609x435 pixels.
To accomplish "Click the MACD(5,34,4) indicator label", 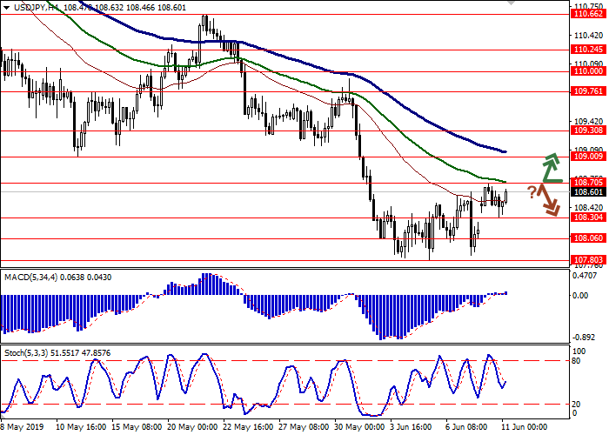I will (x=33, y=277).
